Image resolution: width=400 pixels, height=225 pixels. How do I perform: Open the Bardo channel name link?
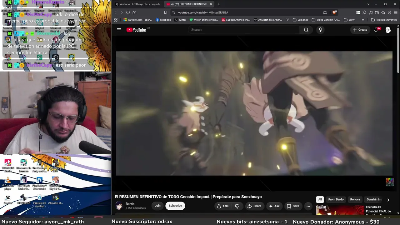point(130,204)
